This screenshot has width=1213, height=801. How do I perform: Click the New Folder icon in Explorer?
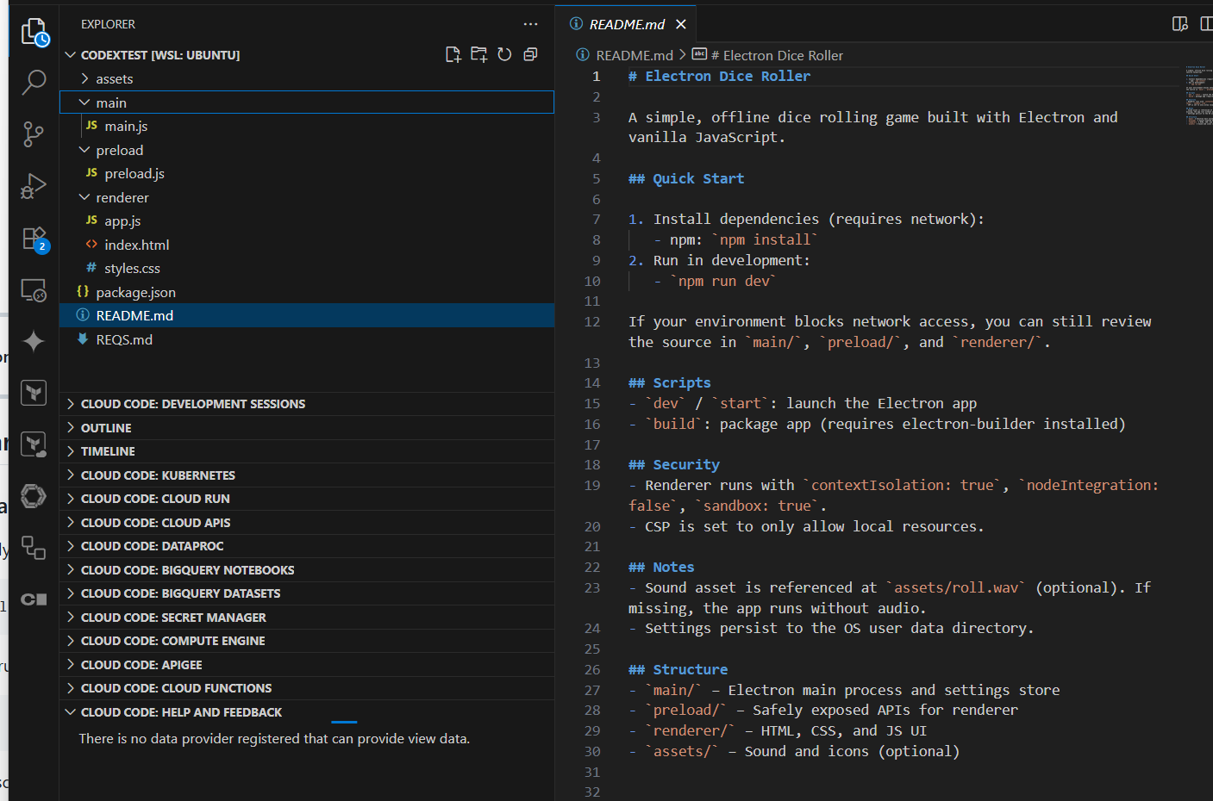(478, 54)
